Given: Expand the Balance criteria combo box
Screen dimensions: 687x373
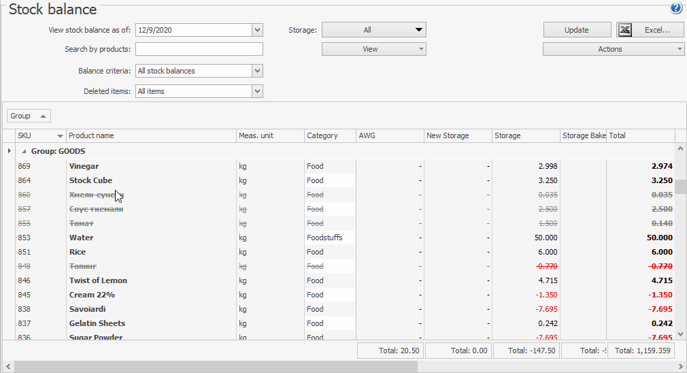Looking at the screenshot, I should [x=257, y=71].
